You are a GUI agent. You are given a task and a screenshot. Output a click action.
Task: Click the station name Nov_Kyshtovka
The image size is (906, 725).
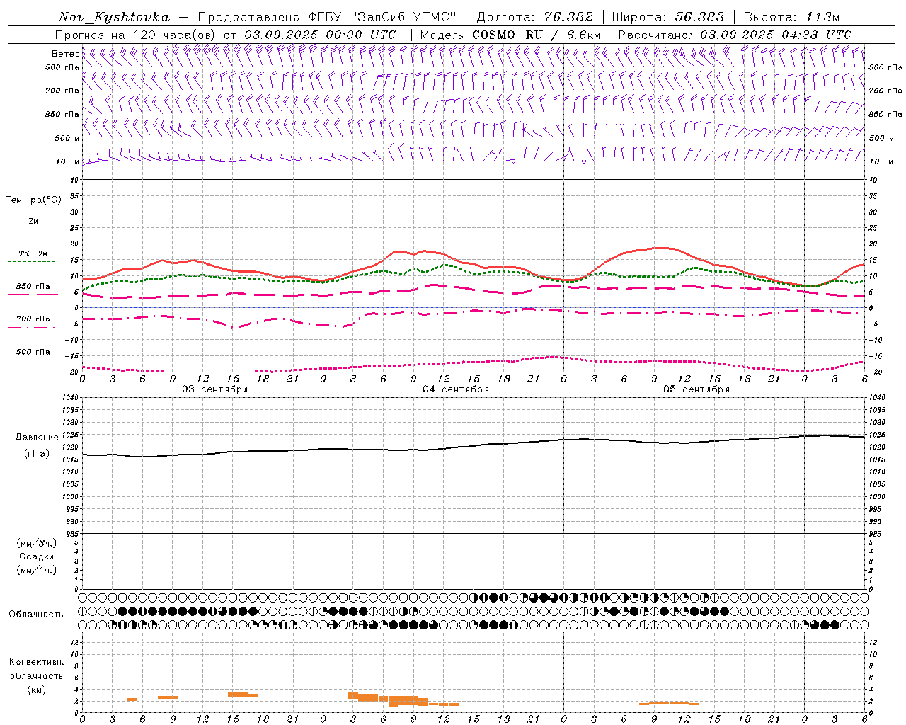113,17
